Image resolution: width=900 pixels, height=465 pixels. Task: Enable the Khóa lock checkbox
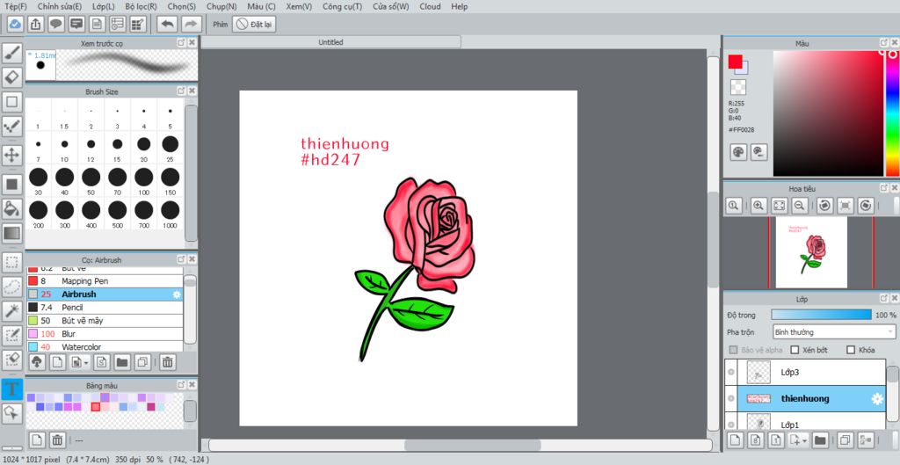(x=851, y=350)
